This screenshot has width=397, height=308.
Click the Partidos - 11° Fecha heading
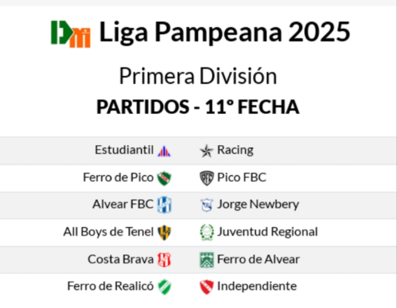pos(198,107)
